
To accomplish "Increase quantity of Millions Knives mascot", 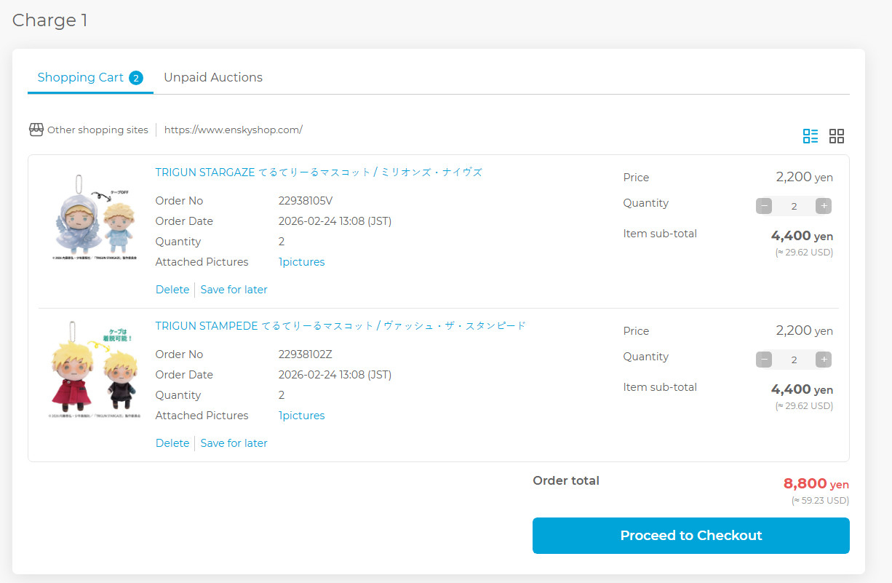I will tap(824, 206).
